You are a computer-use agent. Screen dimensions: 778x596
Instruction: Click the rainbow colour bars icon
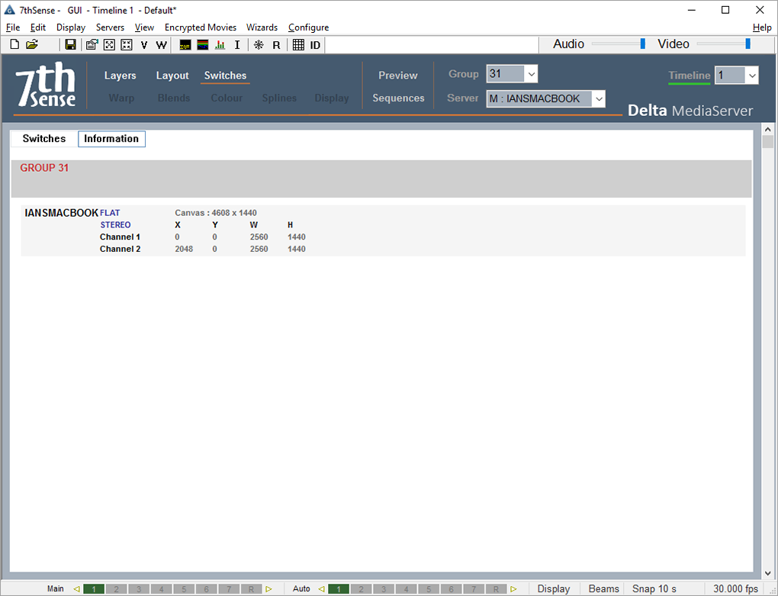pos(202,45)
